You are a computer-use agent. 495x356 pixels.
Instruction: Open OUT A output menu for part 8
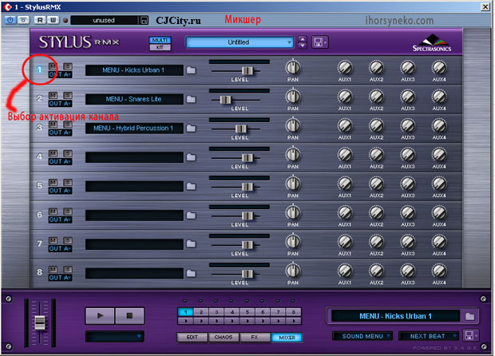coord(60,278)
